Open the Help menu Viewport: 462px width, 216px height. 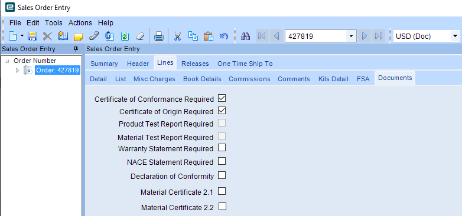click(106, 22)
